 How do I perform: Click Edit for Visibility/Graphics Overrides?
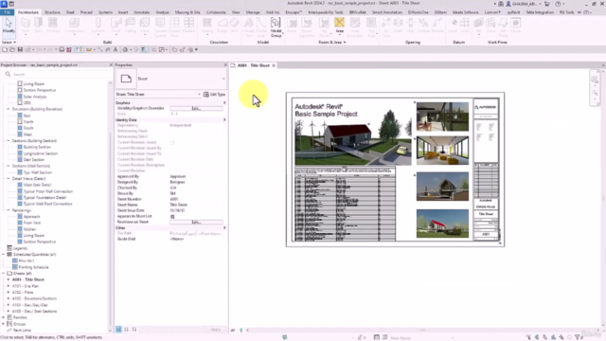tap(196, 109)
